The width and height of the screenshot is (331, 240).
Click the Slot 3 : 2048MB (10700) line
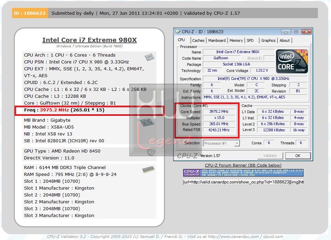pyautogui.click(x=52, y=209)
